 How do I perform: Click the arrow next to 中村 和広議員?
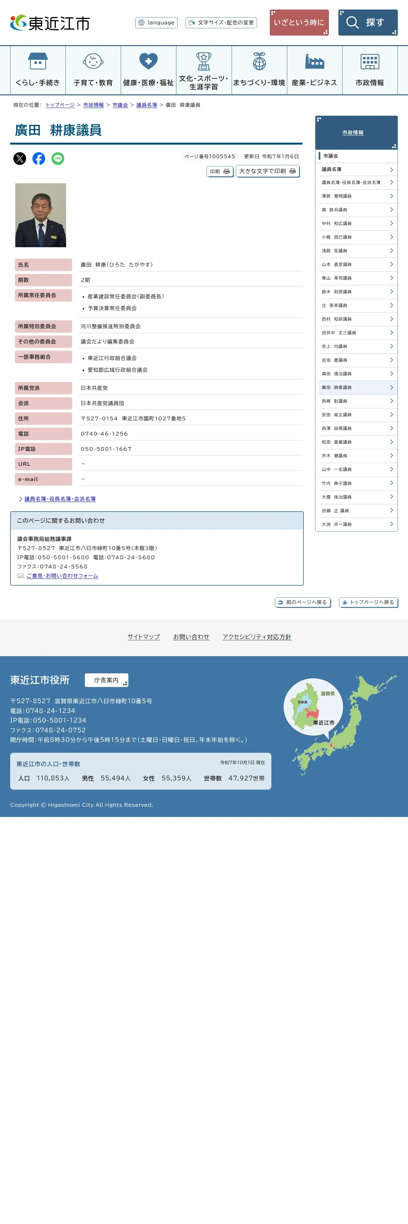[x=391, y=223]
